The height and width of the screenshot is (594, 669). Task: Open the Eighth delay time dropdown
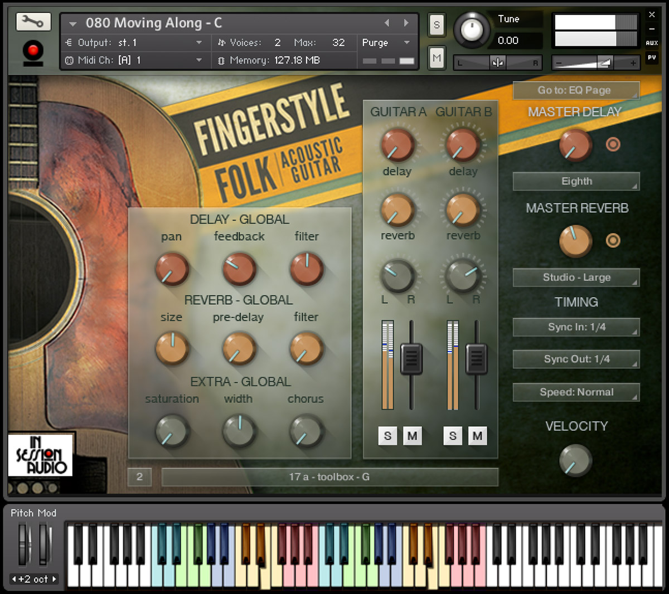576,182
